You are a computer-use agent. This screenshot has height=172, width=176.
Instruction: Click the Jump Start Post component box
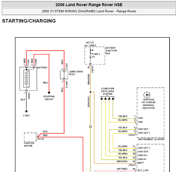point(64,75)
